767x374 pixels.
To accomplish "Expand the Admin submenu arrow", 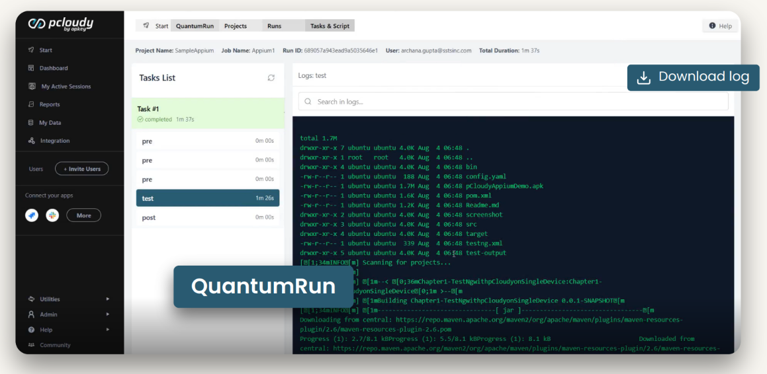I will click(x=108, y=315).
